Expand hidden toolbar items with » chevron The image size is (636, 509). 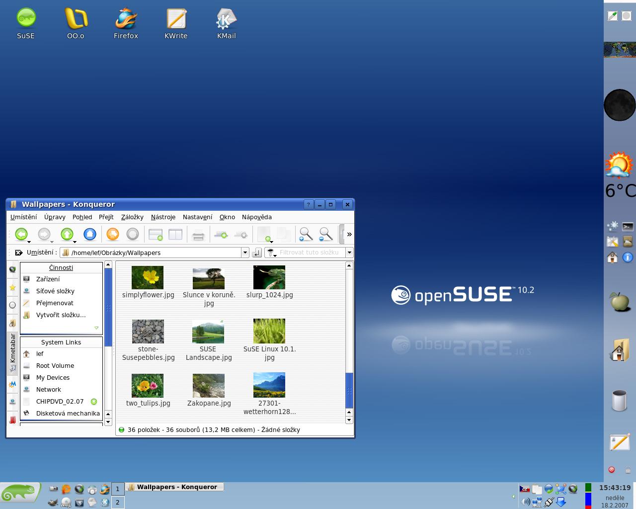click(x=349, y=234)
